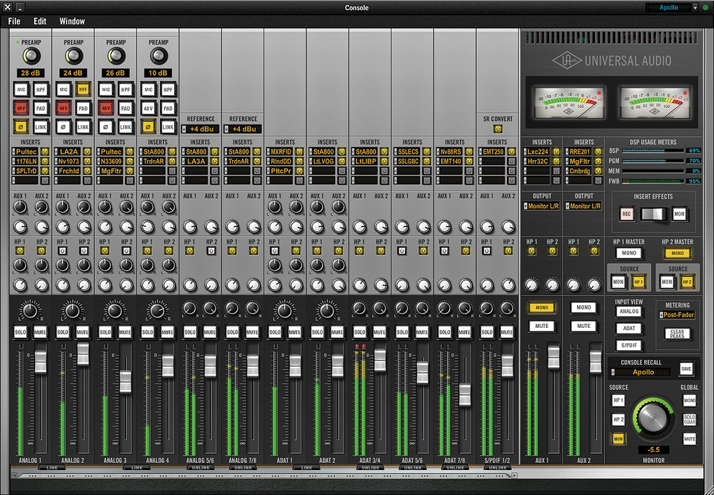Open the Edit menu
The width and height of the screenshot is (714, 495).
pos(40,21)
